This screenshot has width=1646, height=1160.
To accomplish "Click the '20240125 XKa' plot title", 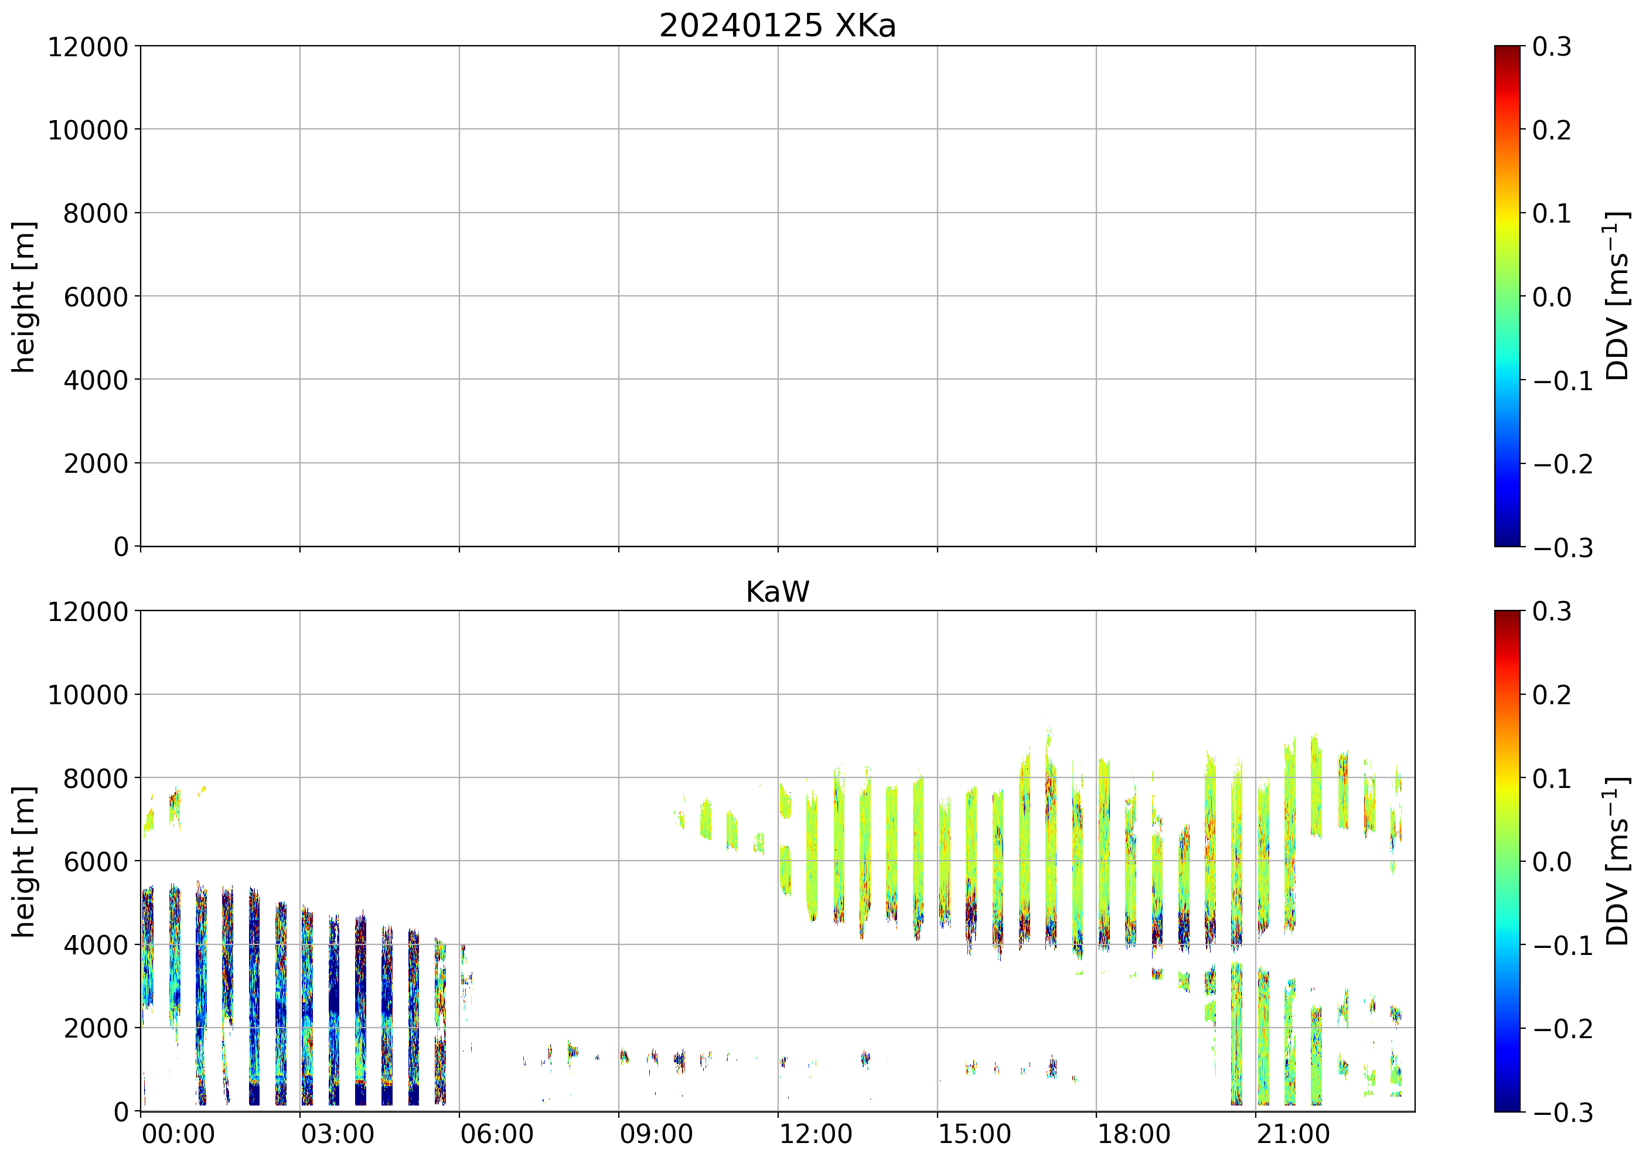I will point(777,26).
